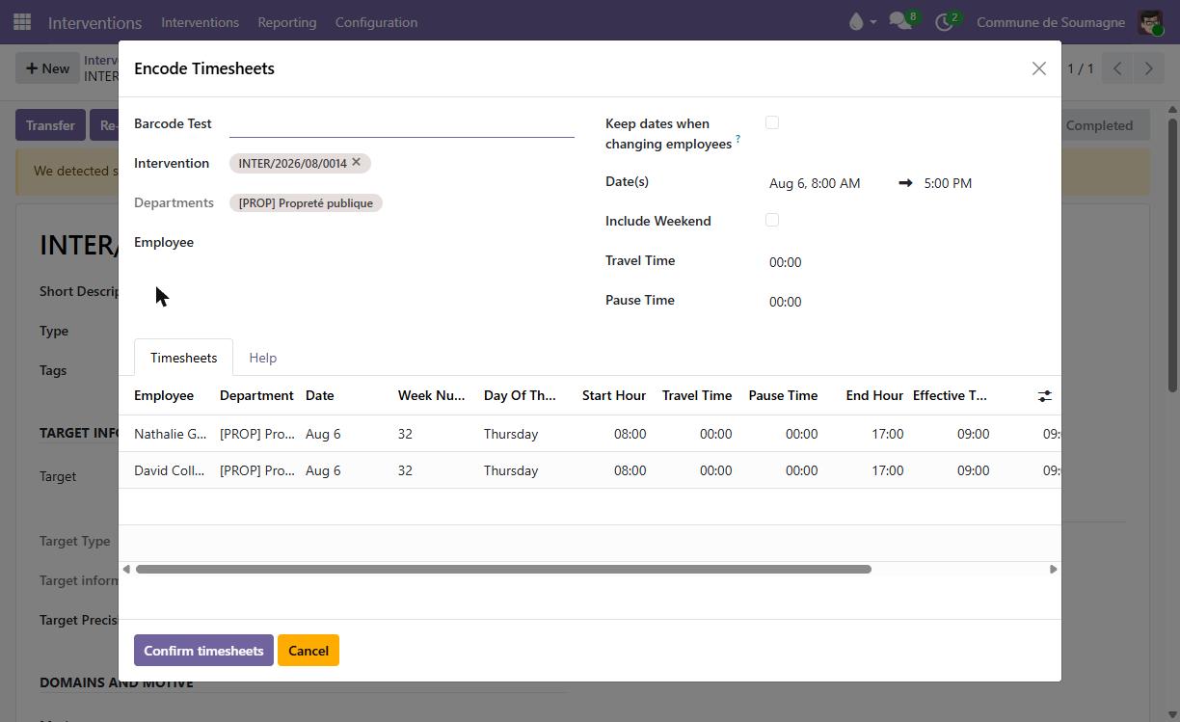The image size is (1180, 722).
Task: Sort by Week Number column header
Action: 431,395
